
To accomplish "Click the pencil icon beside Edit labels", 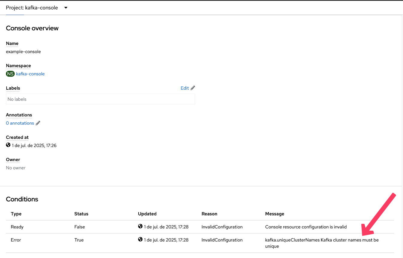I will 193,88.
